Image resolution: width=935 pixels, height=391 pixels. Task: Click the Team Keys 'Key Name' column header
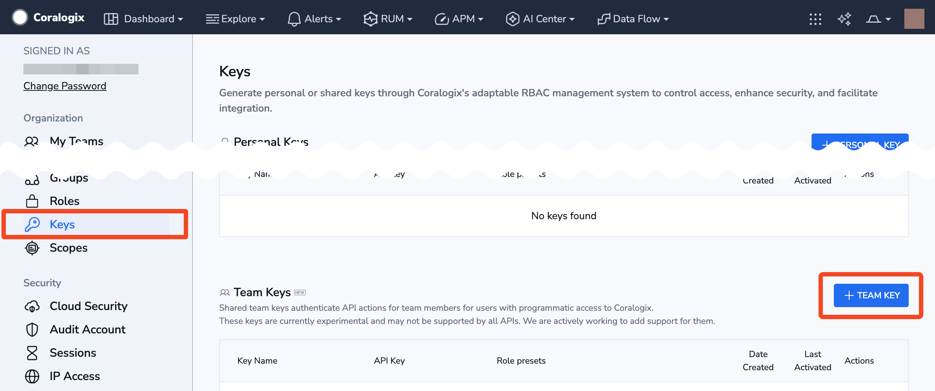257,361
